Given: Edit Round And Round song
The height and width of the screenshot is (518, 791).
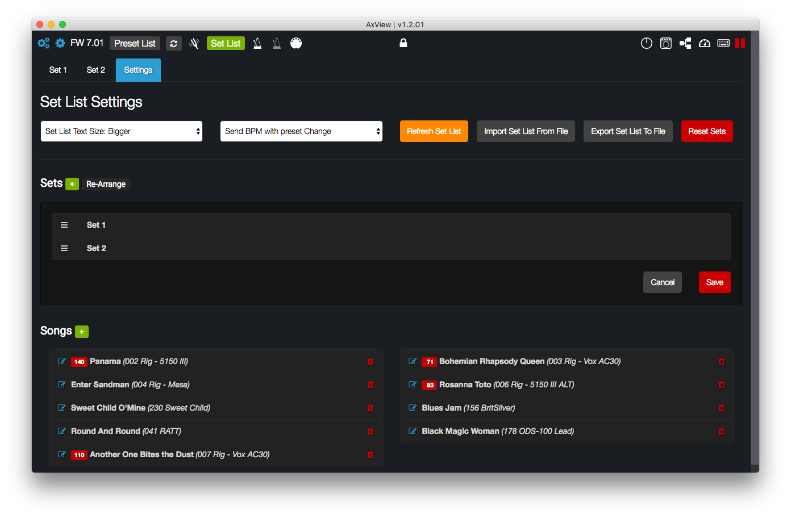Looking at the screenshot, I should 62,431.
